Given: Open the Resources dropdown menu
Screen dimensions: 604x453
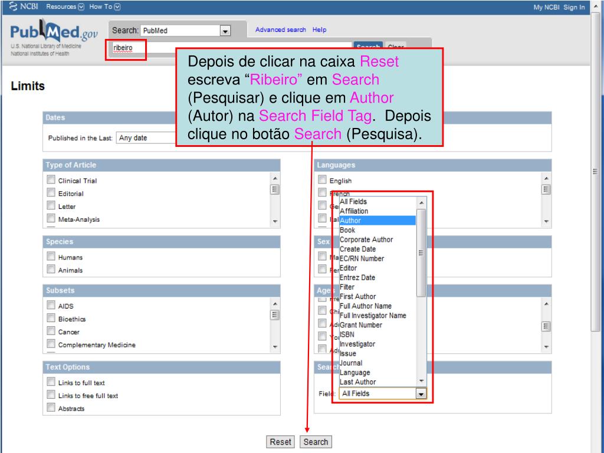Looking at the screenshot, I should 65,6.
